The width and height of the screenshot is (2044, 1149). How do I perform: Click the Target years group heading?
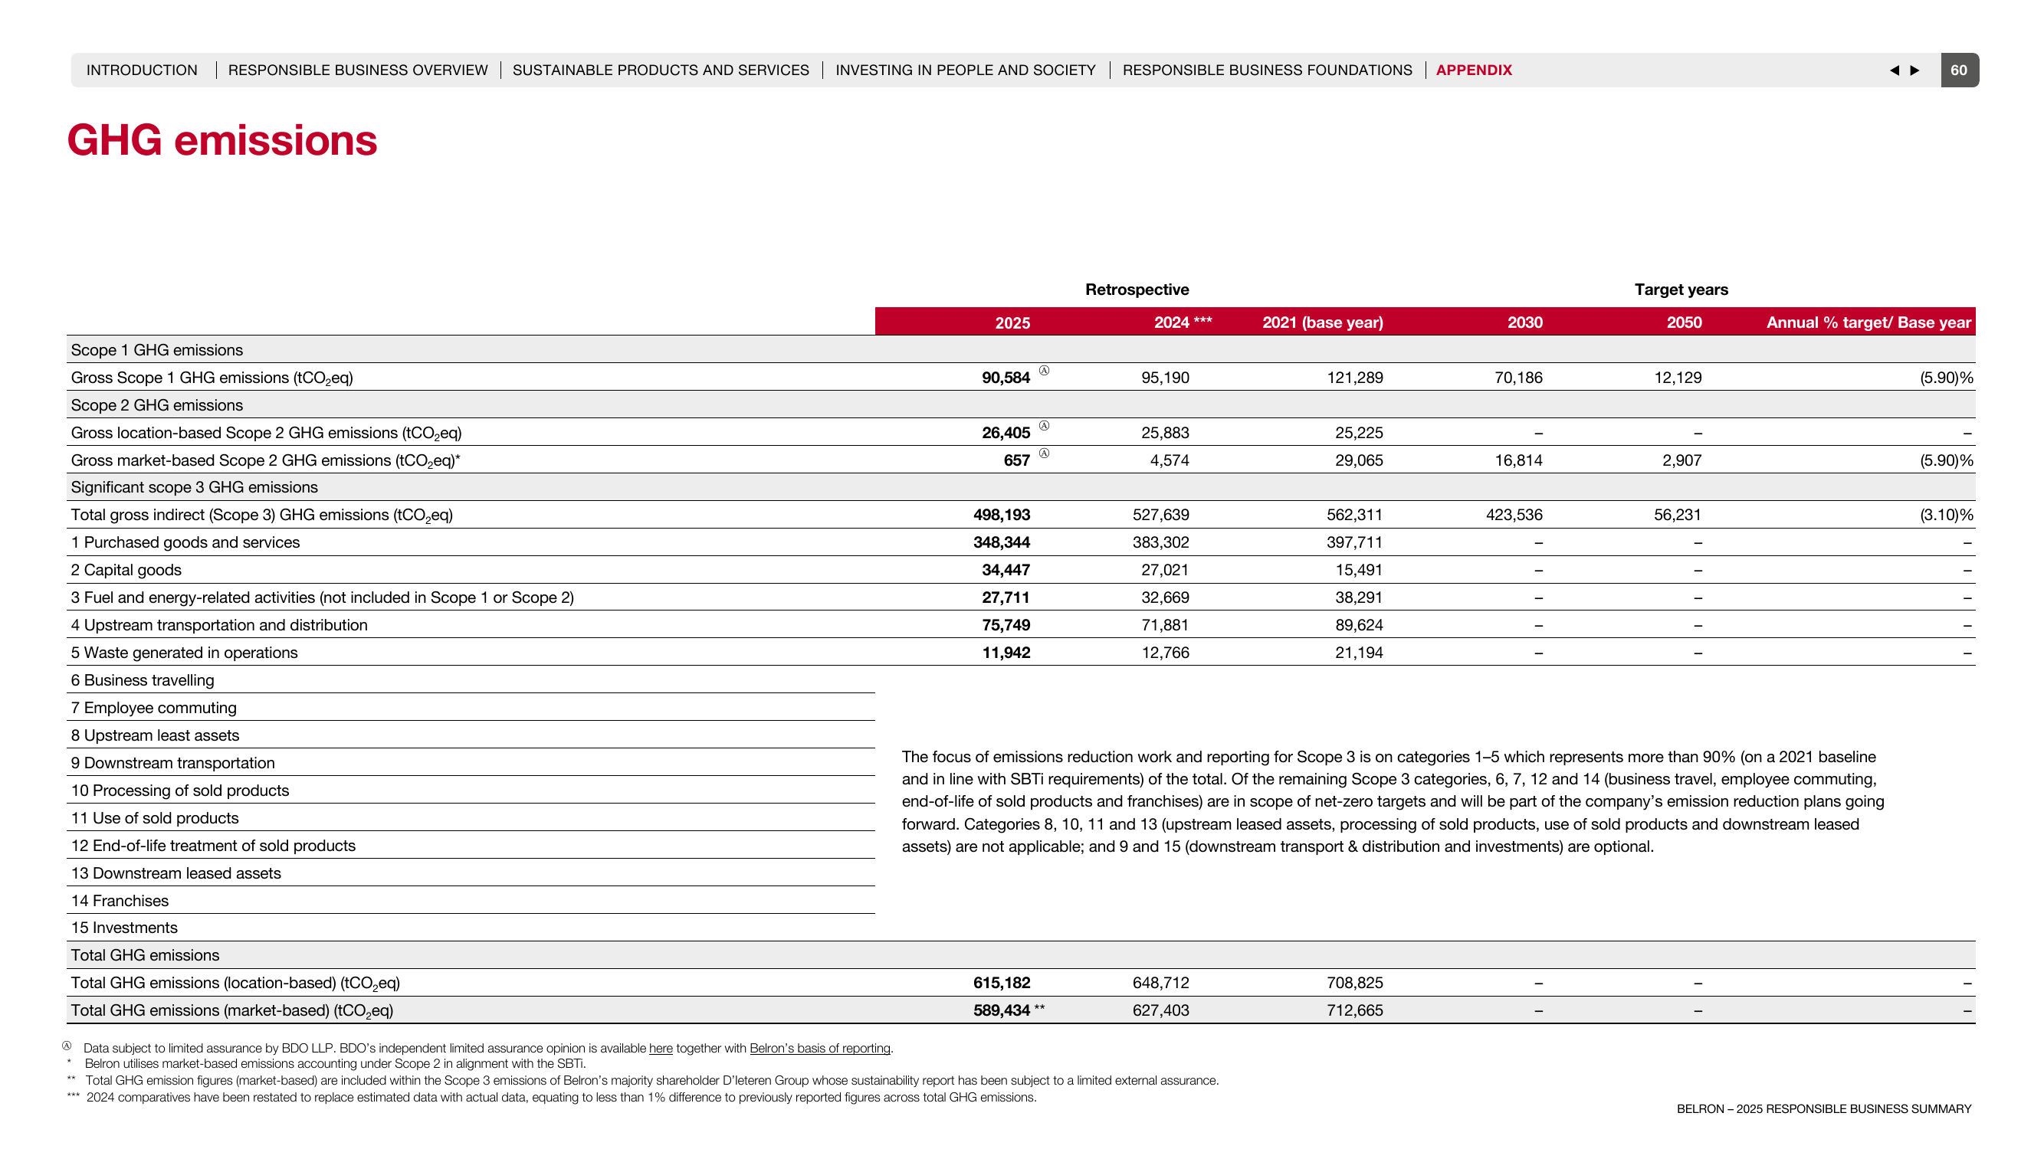point(1681,290)
